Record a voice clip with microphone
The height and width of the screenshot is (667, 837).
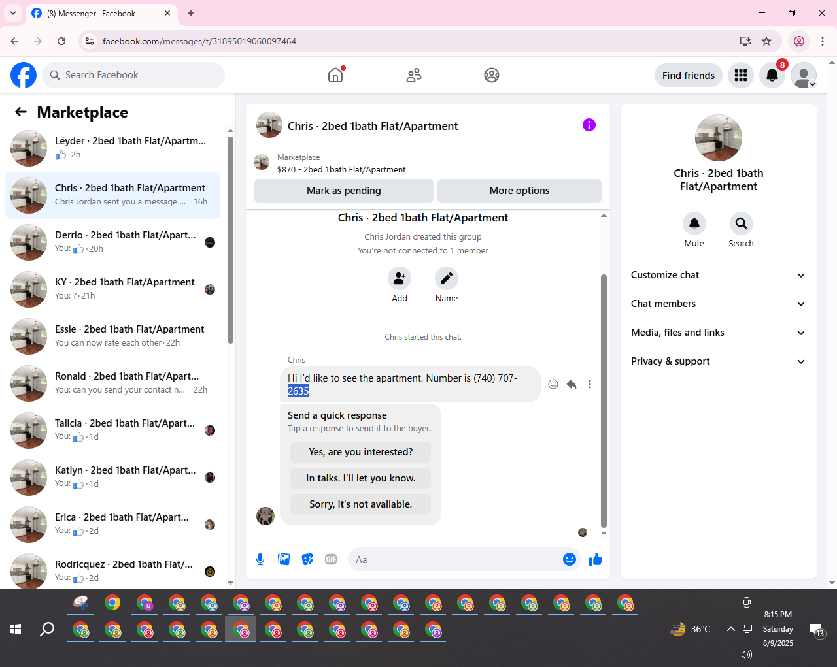click(x=260, y=559)
